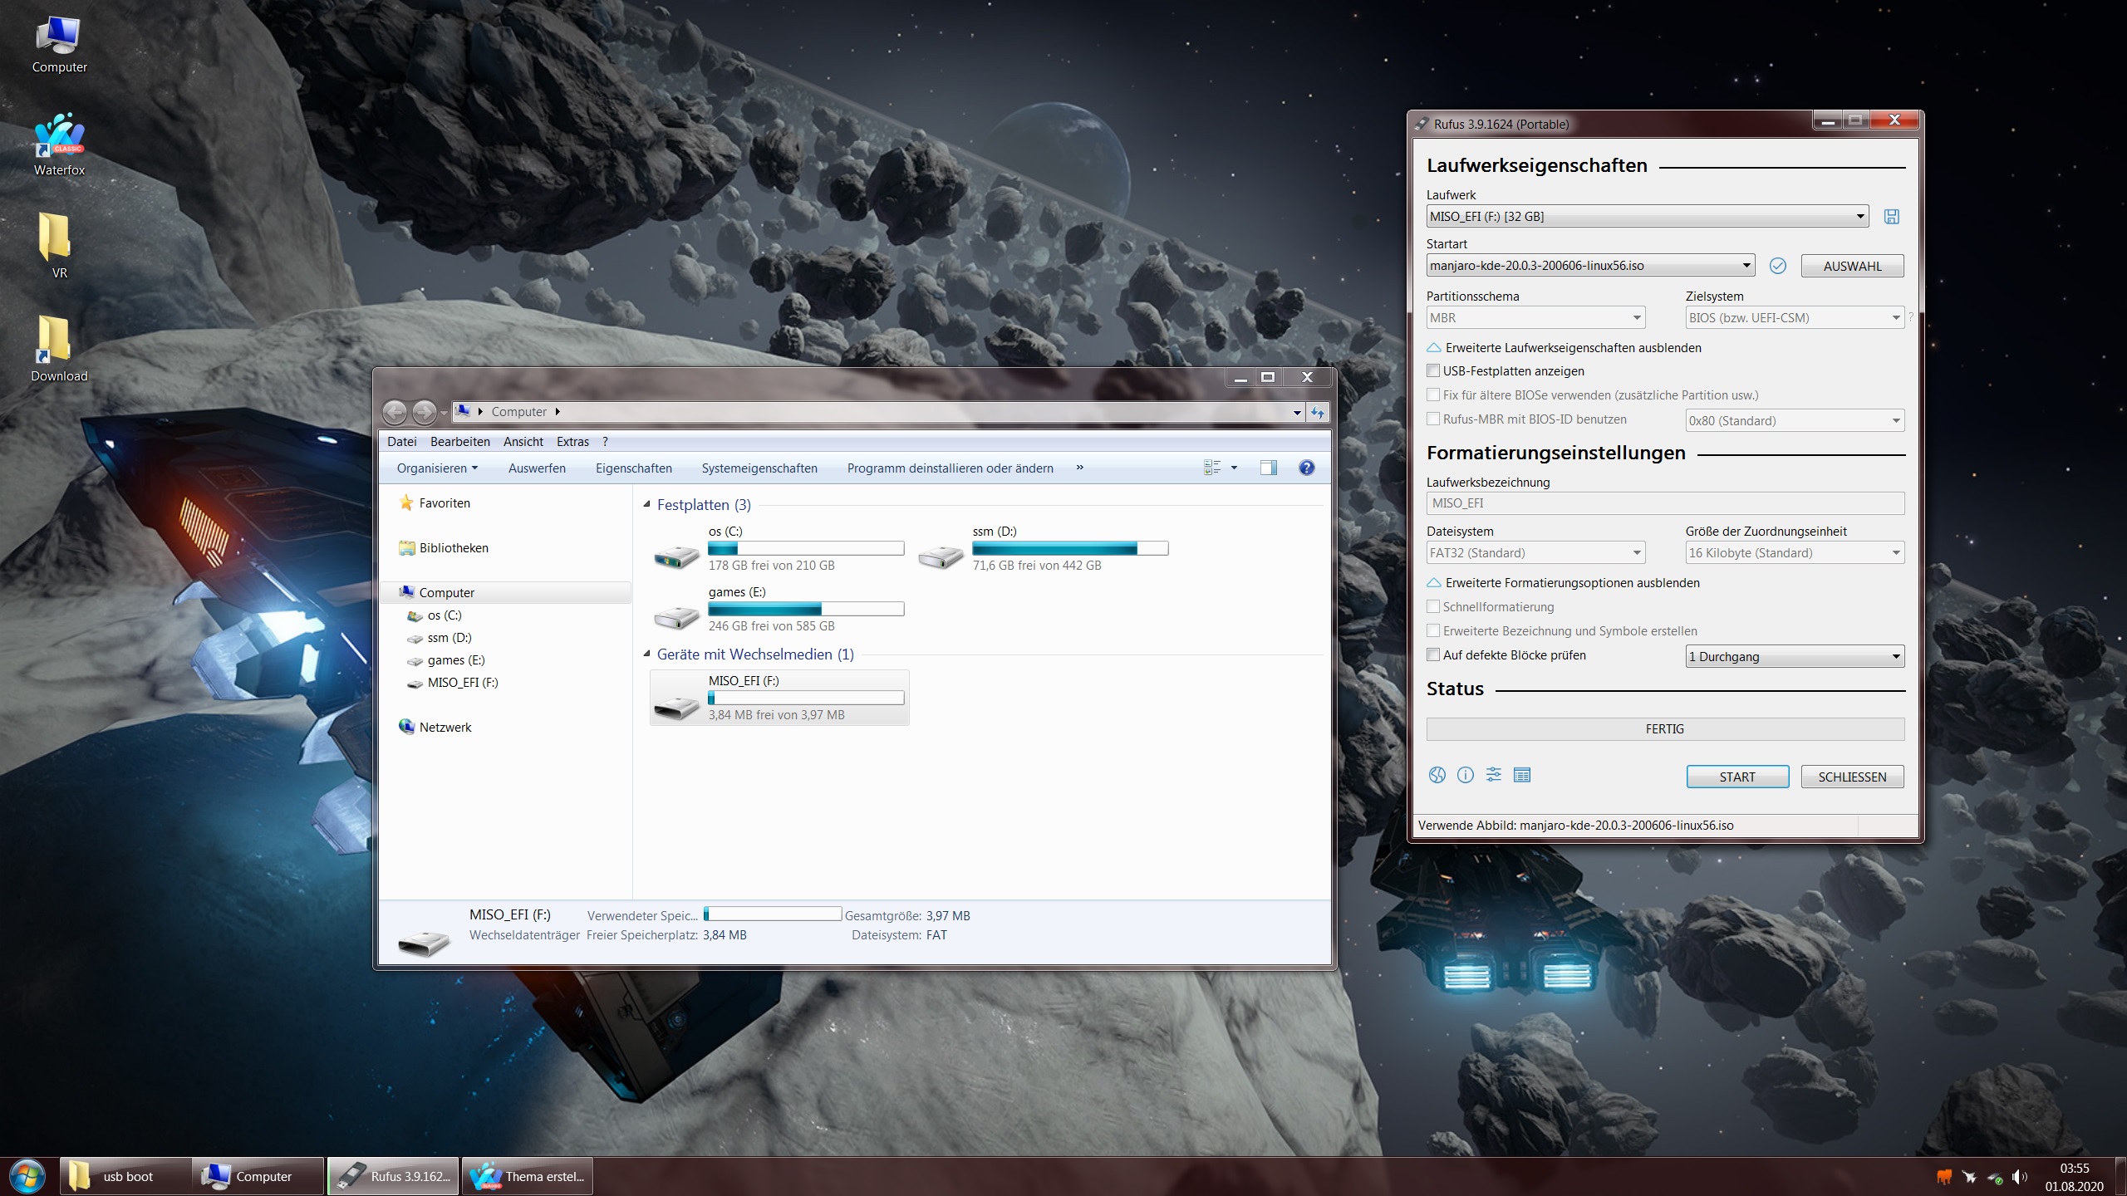Open the Extras menu
The width and height of the screenshot is (2127, 1196).
[x=572, y=442]
